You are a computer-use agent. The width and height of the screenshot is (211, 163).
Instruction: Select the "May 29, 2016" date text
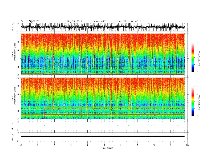[x=74, y=21]
